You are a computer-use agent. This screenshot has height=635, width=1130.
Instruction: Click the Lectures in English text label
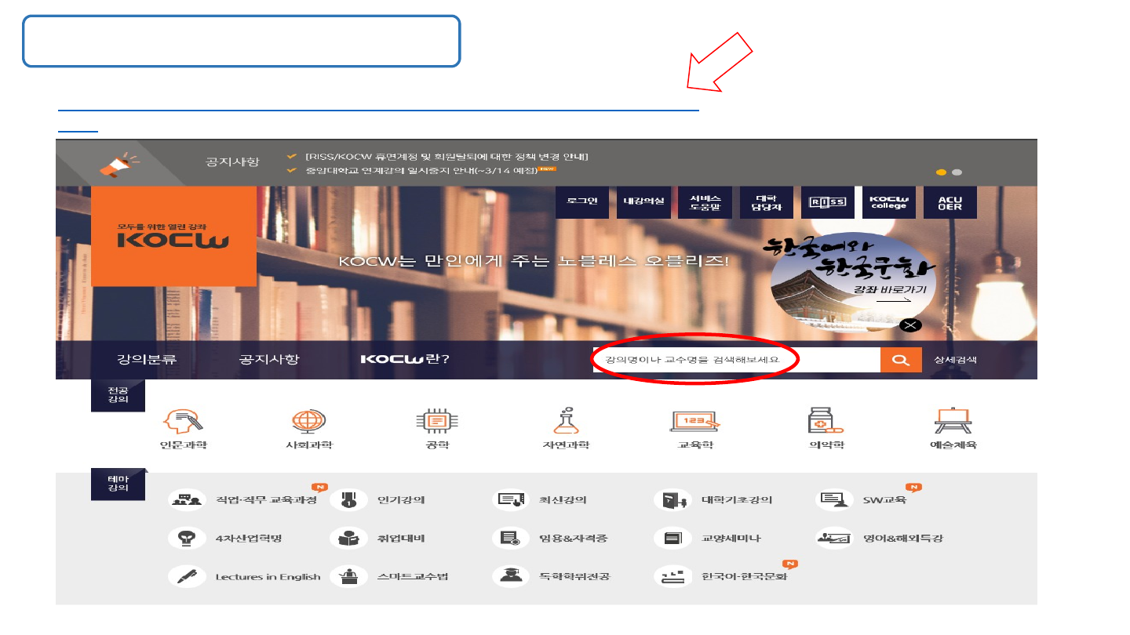[268, 577]
